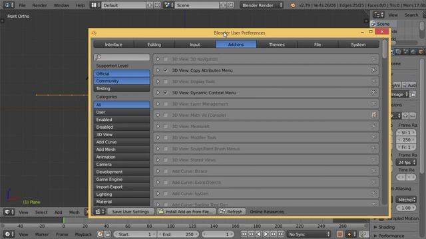Click the 3D view editor type icon
The width and height of the screenshot is (426, 239).
[x=9, y=212]
